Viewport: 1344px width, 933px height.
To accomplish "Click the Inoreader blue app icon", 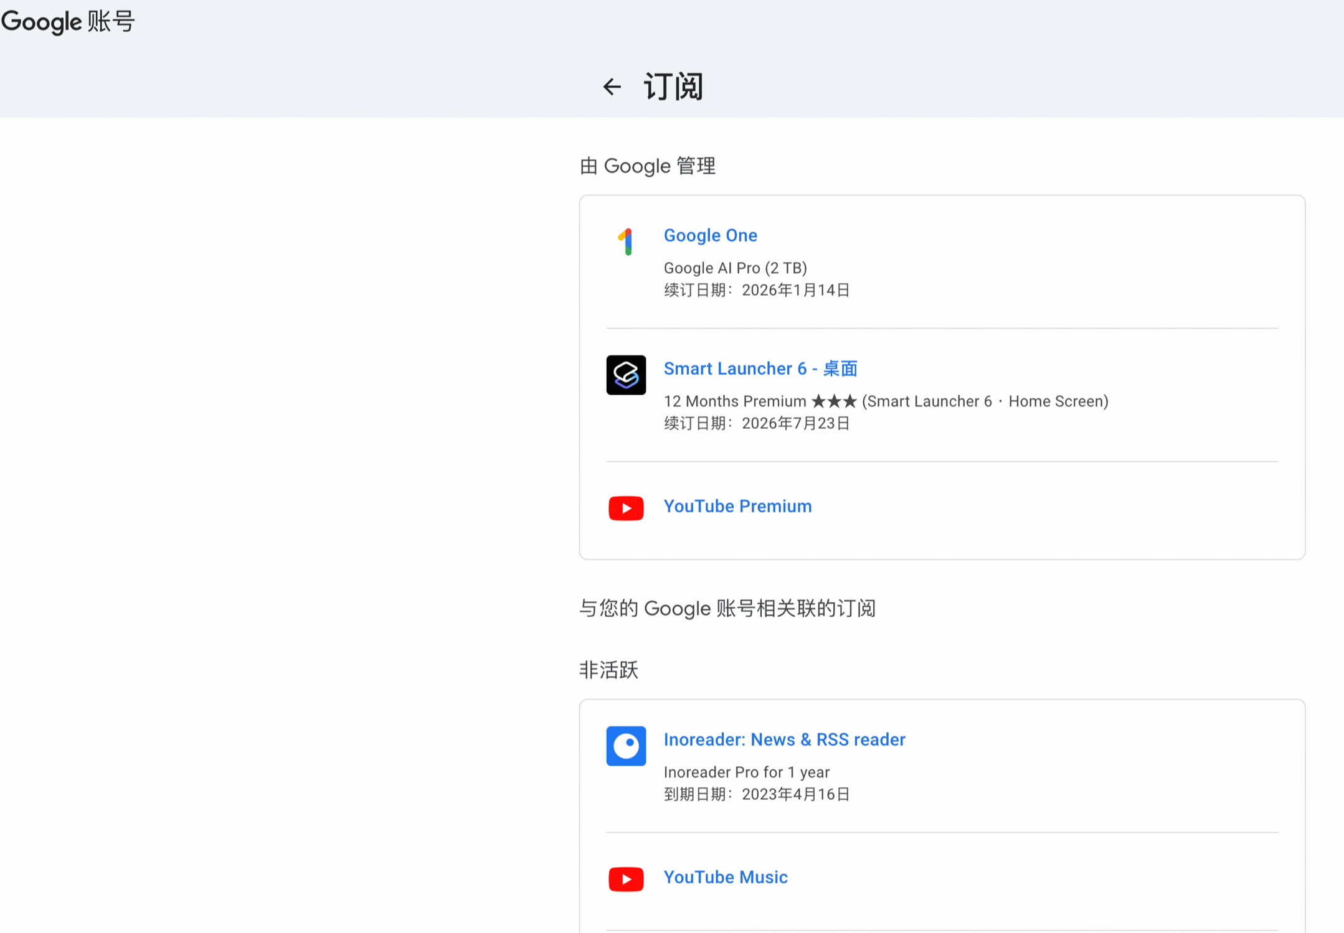I will (626, 746).
